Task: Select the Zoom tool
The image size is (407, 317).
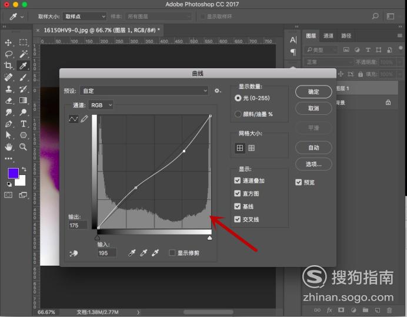Action: (23, 147)
